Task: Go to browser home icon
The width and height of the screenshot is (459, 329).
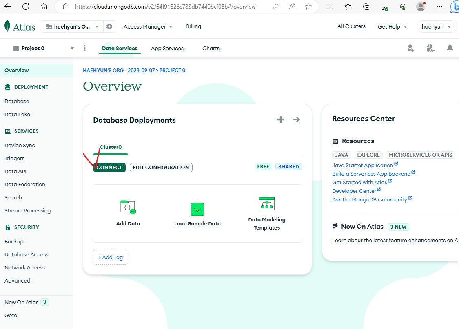Action: click(x=44, y=7)
